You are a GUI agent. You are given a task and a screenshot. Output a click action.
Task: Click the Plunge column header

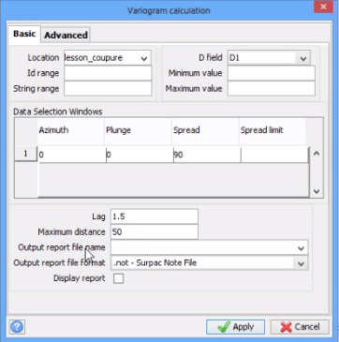[138, 130]
